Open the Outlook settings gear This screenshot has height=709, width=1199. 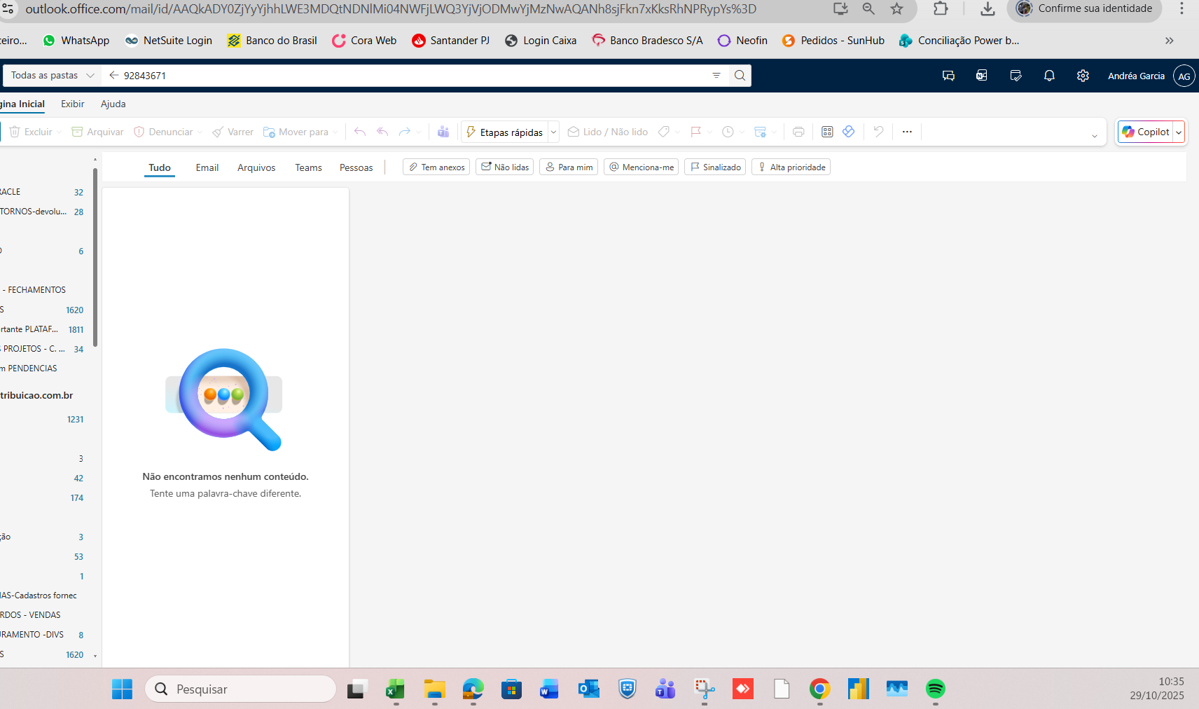pos(1083,76)
